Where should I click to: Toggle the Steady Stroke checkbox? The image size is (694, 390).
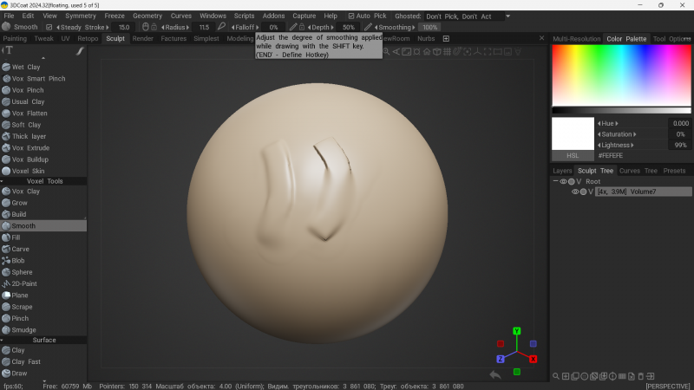coord(49,27)
